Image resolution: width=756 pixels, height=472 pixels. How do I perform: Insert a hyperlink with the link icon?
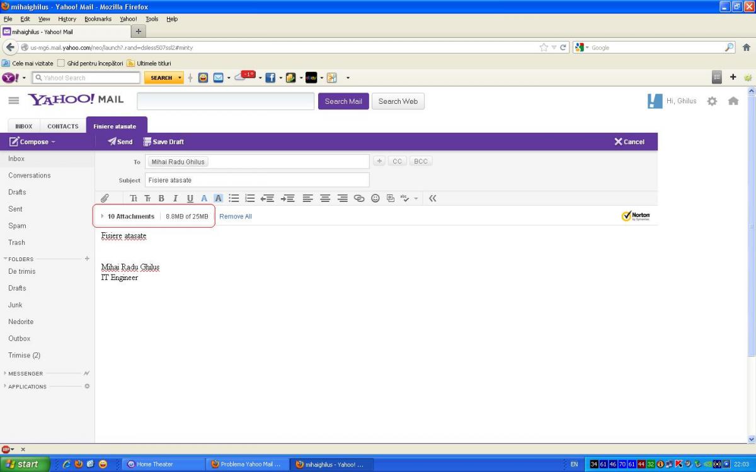359,198
